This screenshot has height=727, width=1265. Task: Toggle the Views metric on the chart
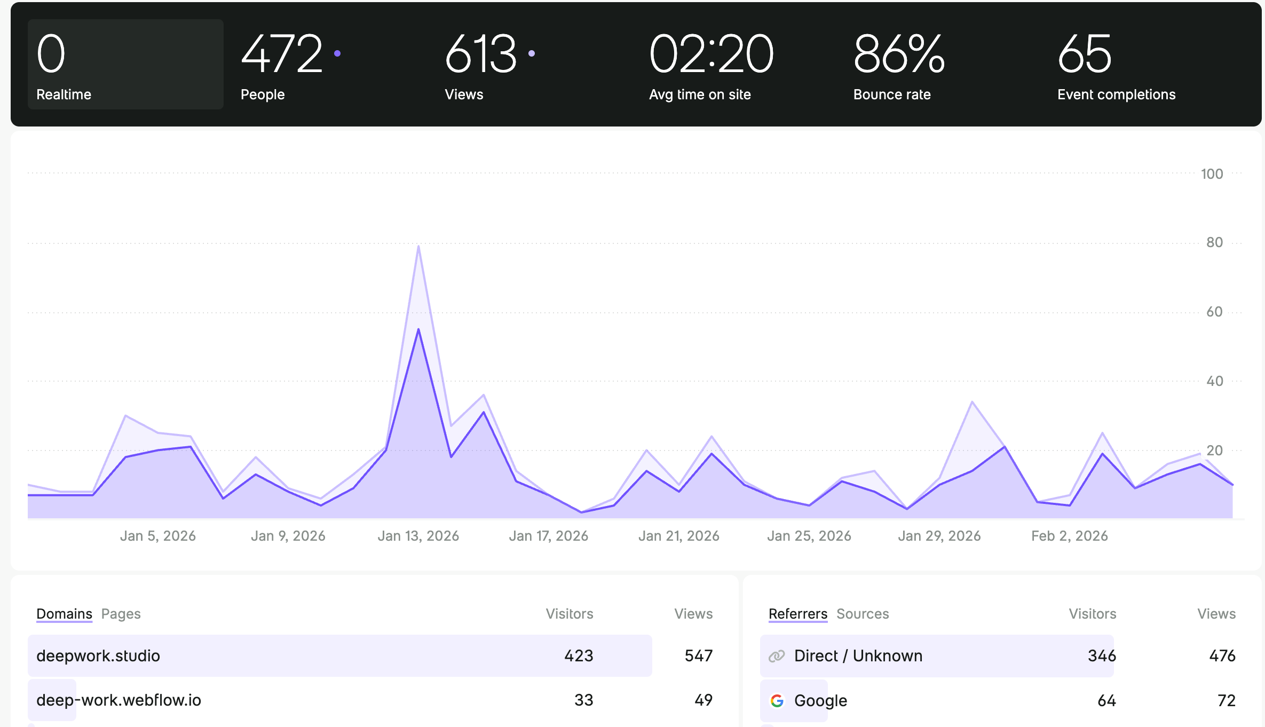pyautogui.click(x=480, y=65)
